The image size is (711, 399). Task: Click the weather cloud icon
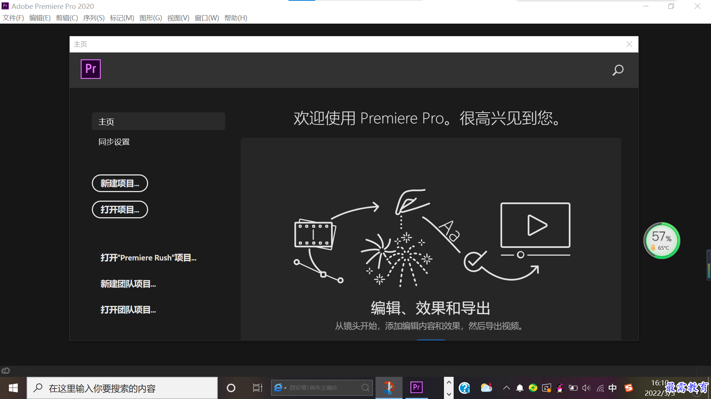[486, 388]
